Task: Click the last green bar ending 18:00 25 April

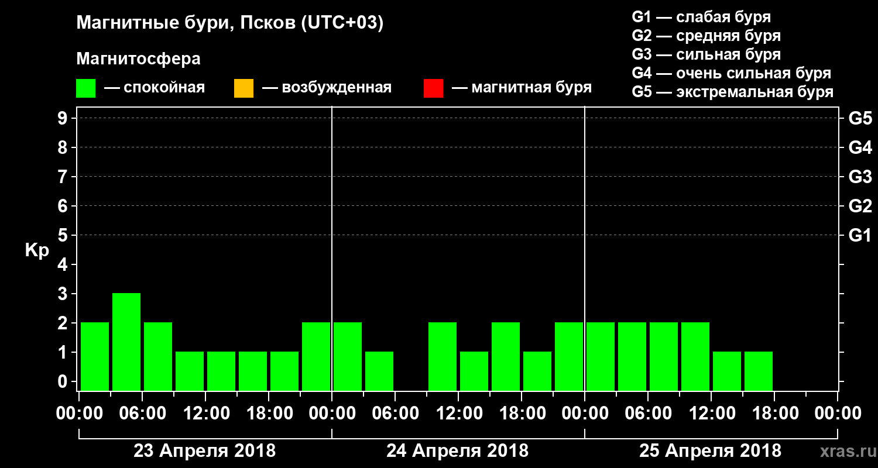Action: click(759, 371)
